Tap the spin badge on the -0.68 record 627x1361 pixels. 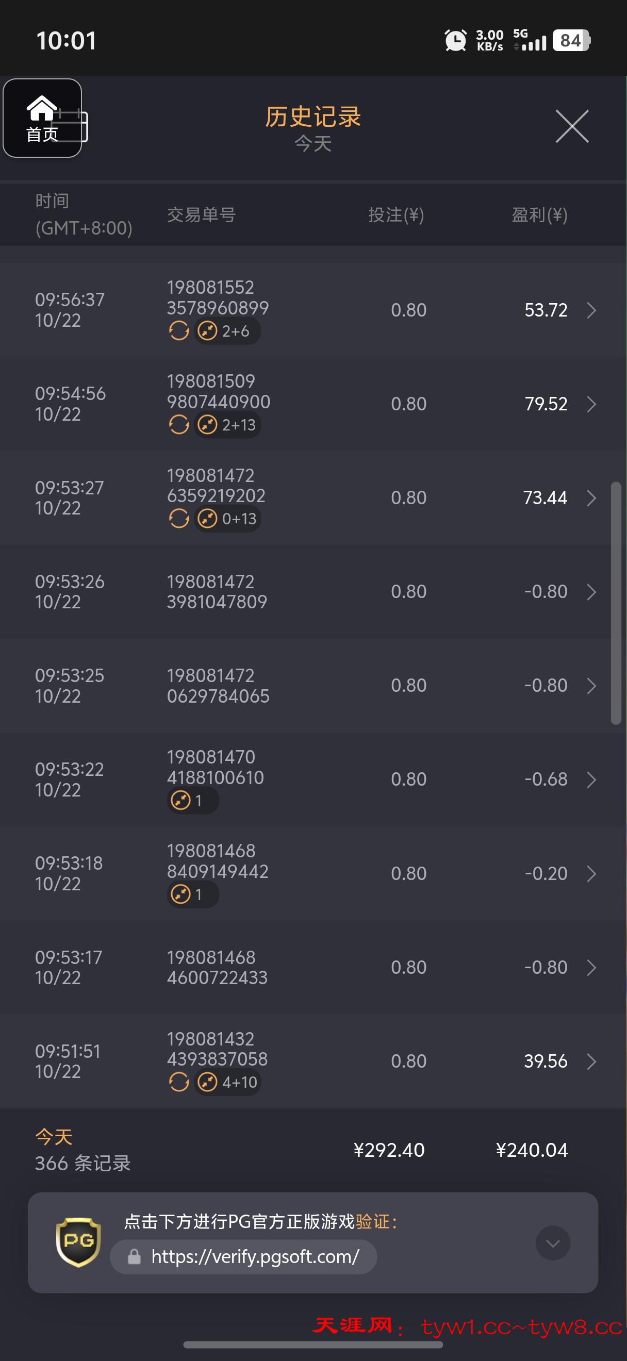pos(192,801)
